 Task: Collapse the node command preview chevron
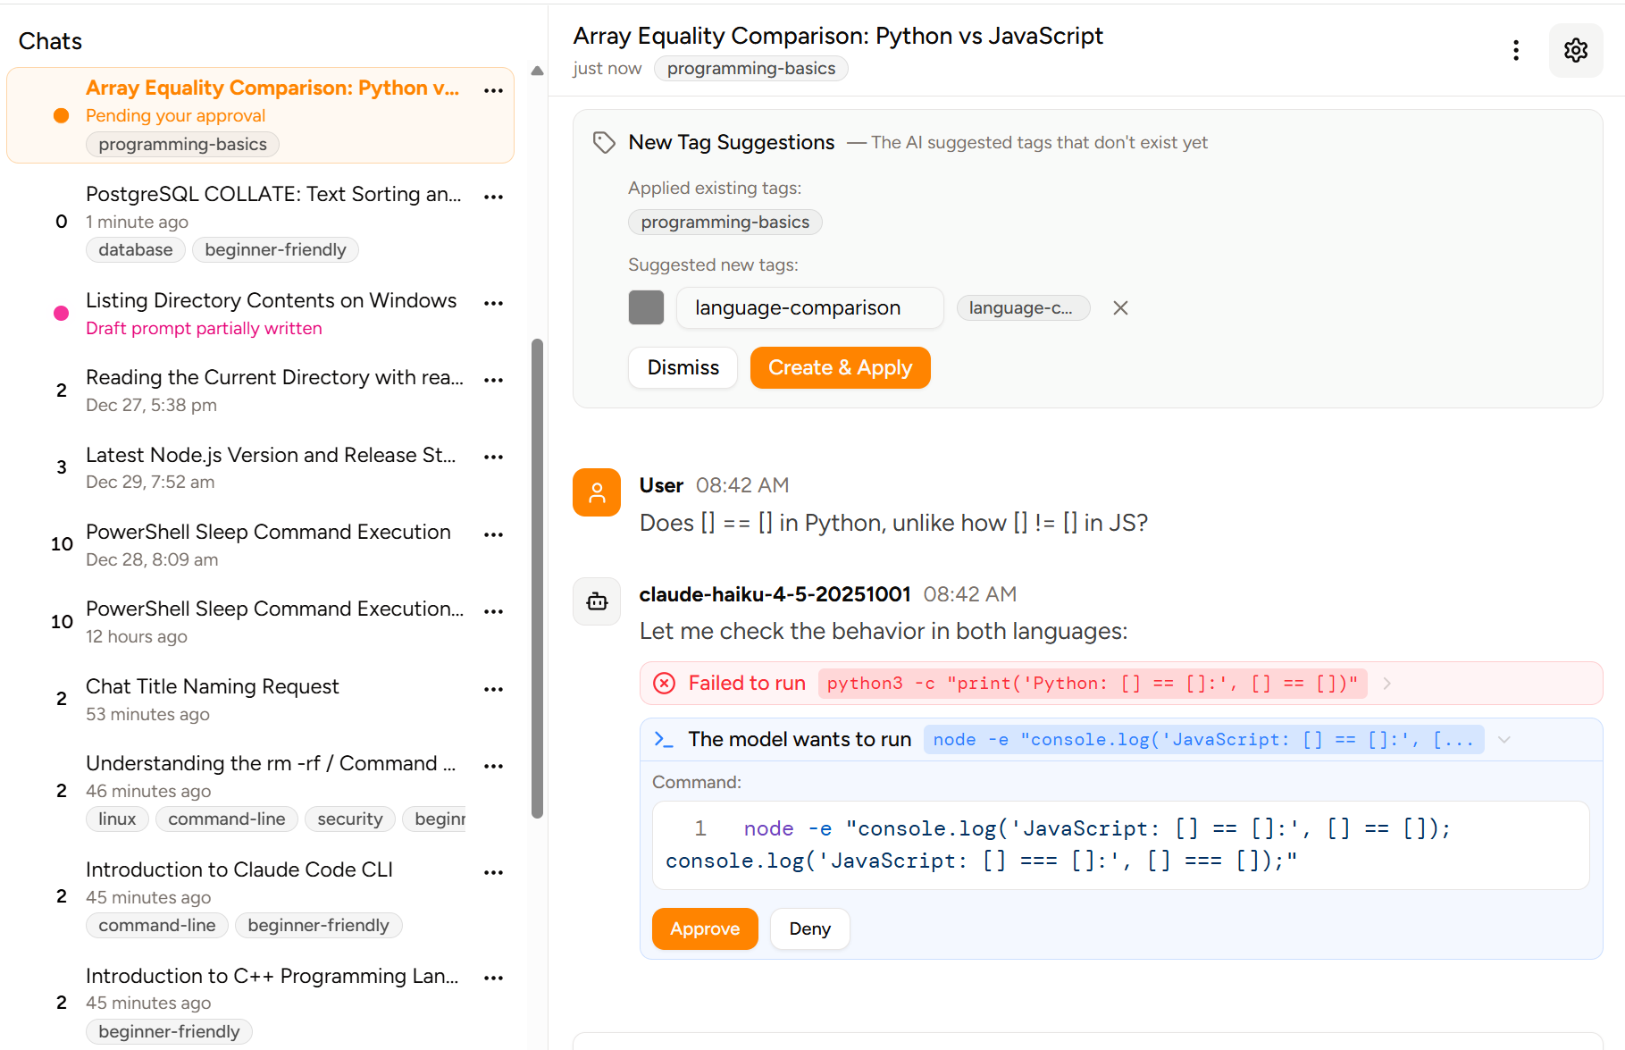coord(1504,739)
